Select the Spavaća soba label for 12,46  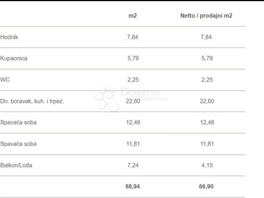(18, 122)
